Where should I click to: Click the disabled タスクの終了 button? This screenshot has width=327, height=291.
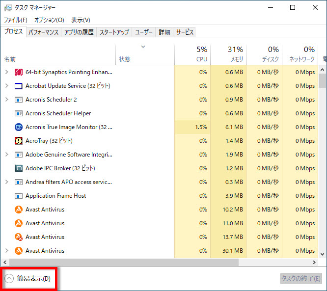300,278
